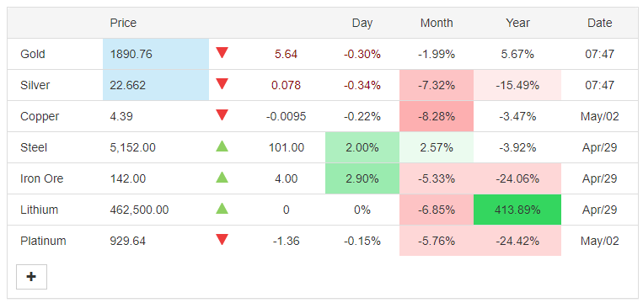This screenshot has height=303, width=643.
Task: Open the Copper commodity page
Action: click(x=40, y=117)
